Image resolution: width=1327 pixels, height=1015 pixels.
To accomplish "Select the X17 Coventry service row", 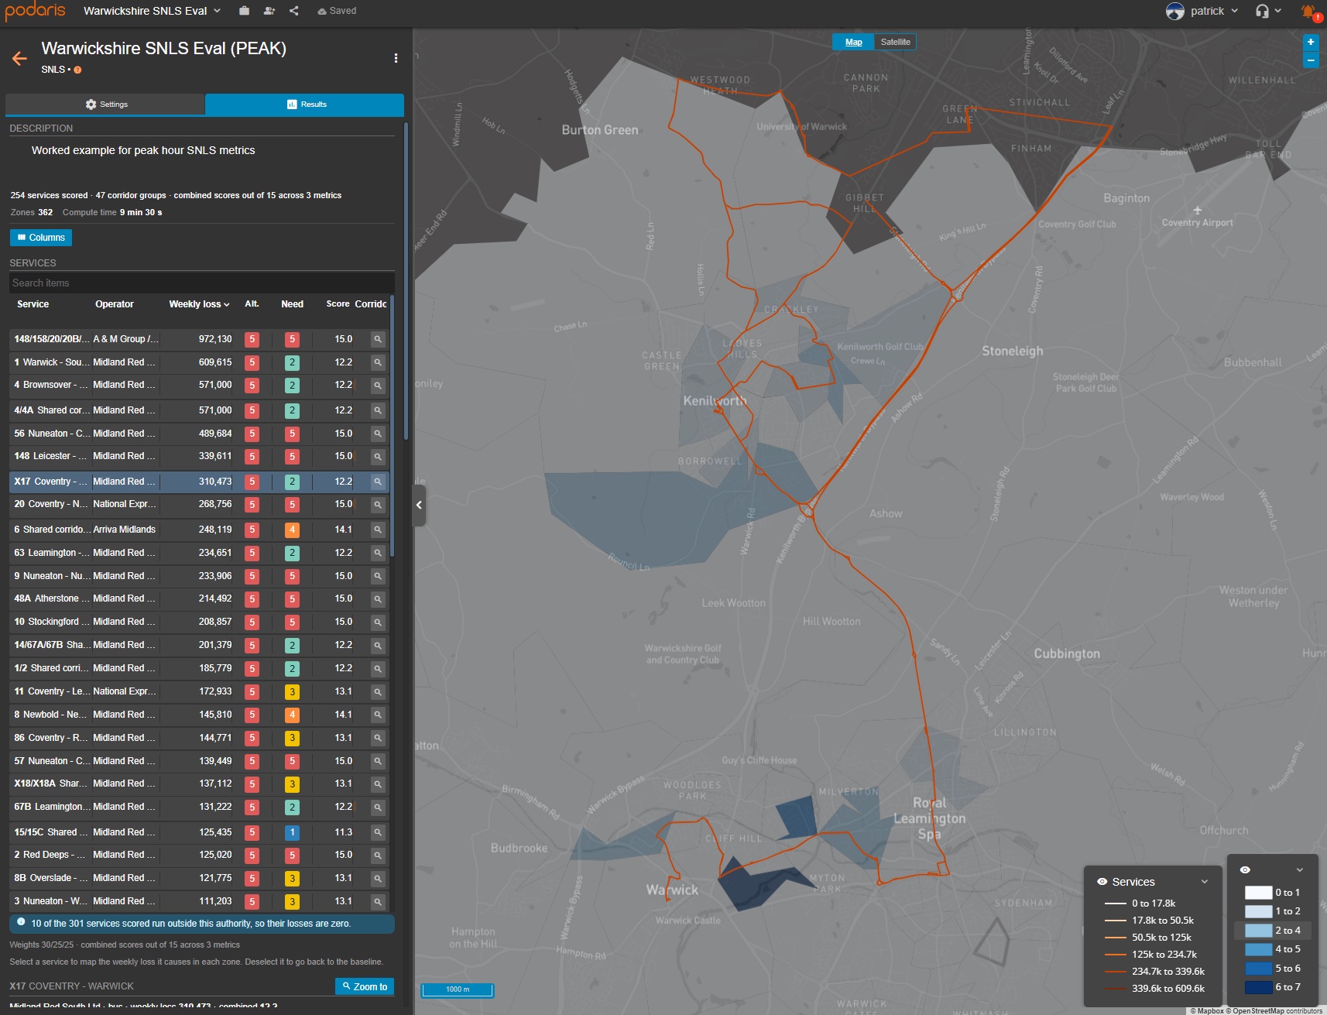I will click(199, 482).
